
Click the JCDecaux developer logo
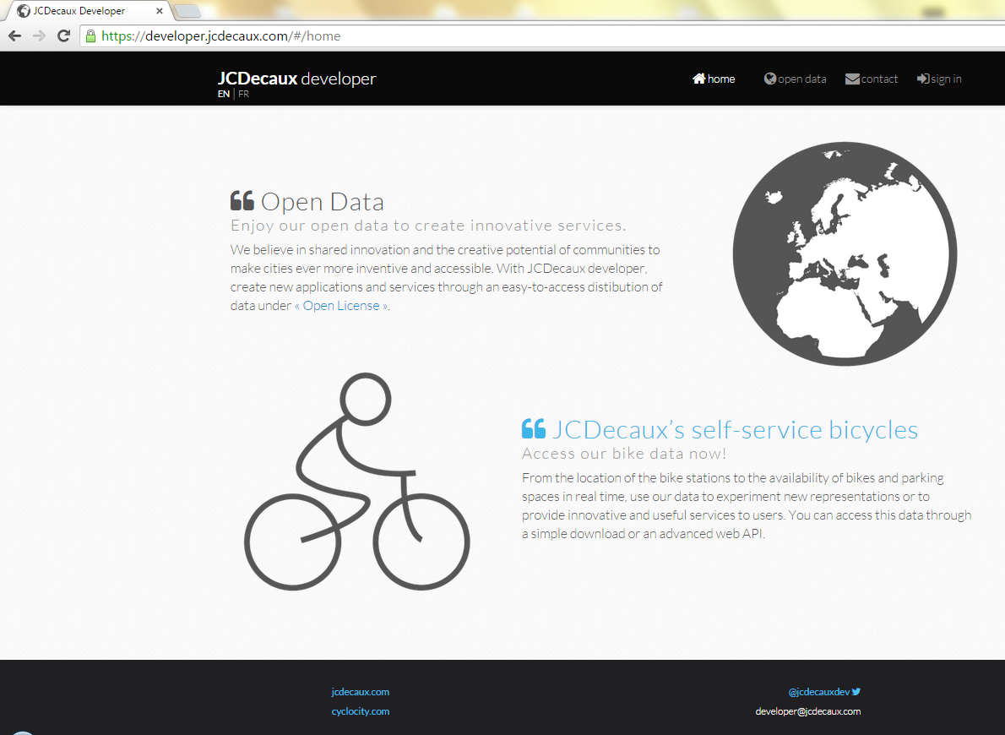[x=296, y=79]
